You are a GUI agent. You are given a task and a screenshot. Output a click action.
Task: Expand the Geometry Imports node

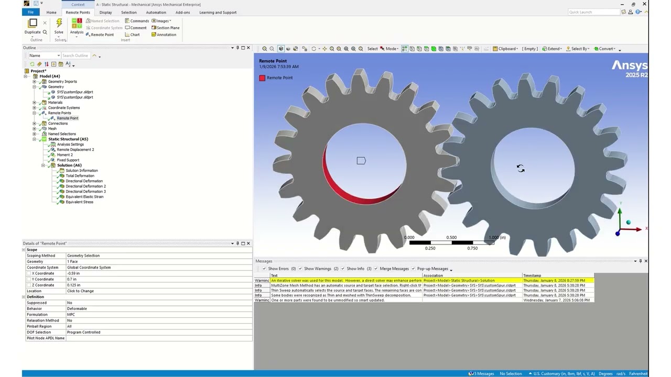point(34,82)
